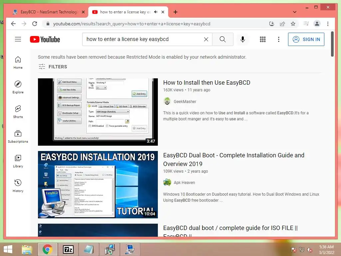The width and height of the screenshot is (341, 256).
Task: Click the '163K views' text
Action: click(x=173, y=90)
